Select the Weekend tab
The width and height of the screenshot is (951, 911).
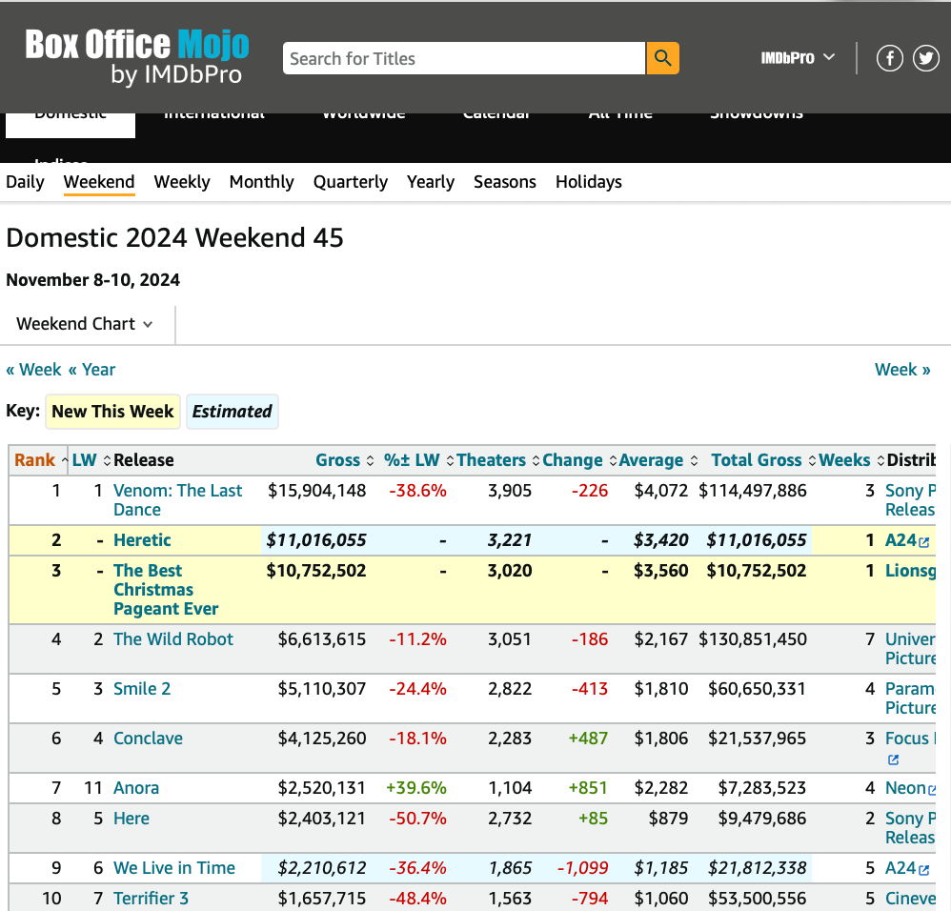click(99, 182)
